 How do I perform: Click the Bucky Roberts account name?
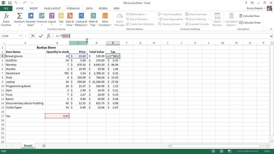click(x=255, y=9)
